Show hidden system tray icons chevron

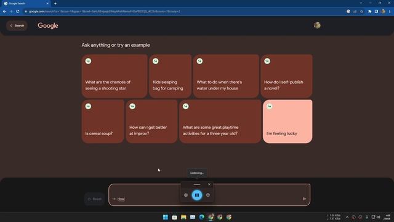(x=347, y=217)
